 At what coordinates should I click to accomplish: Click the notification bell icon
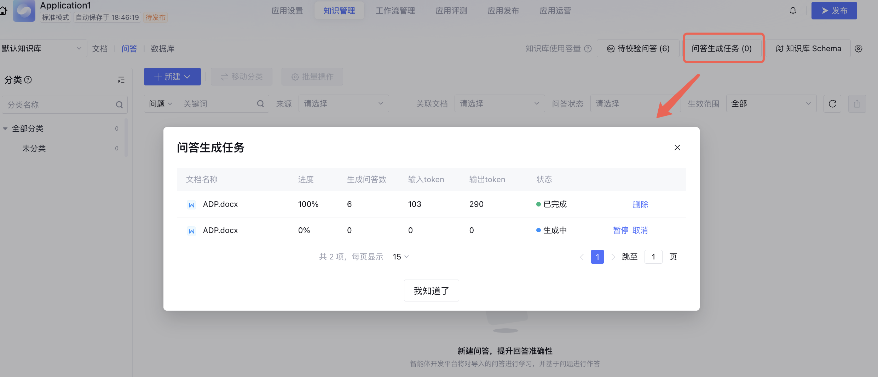click(x=793, y=11)
